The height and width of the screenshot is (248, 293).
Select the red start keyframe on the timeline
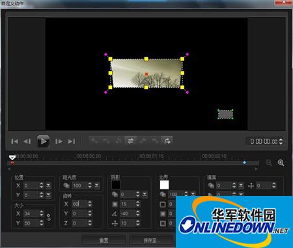[12, 163]
